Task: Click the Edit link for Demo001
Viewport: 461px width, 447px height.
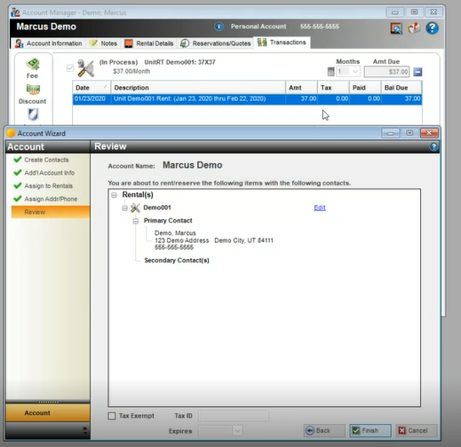Action: 320,208
